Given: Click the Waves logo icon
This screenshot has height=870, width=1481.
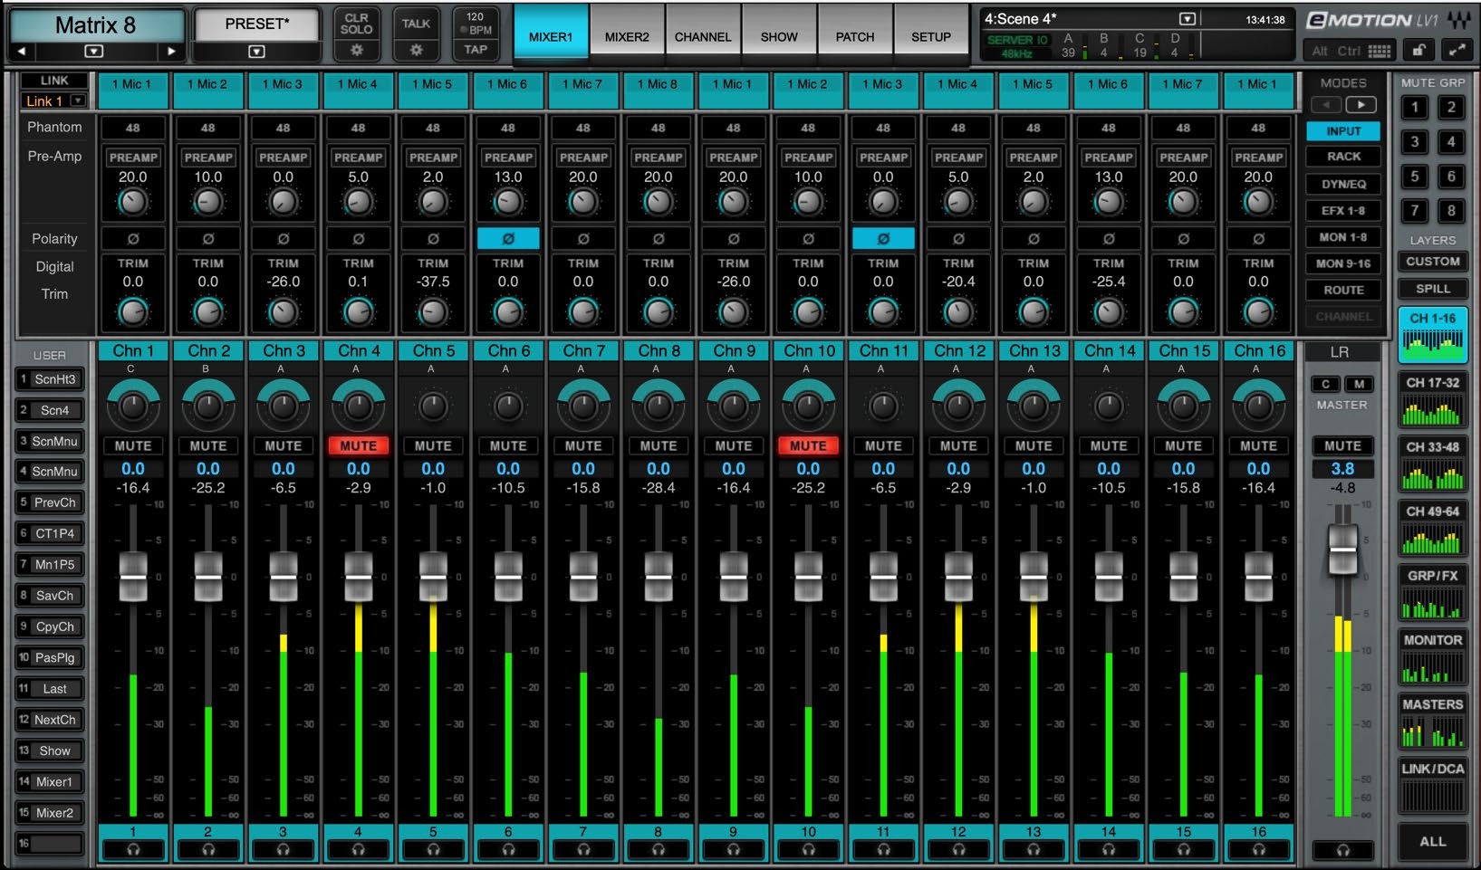Looking at the screenshot, I should pos(1457,19).
